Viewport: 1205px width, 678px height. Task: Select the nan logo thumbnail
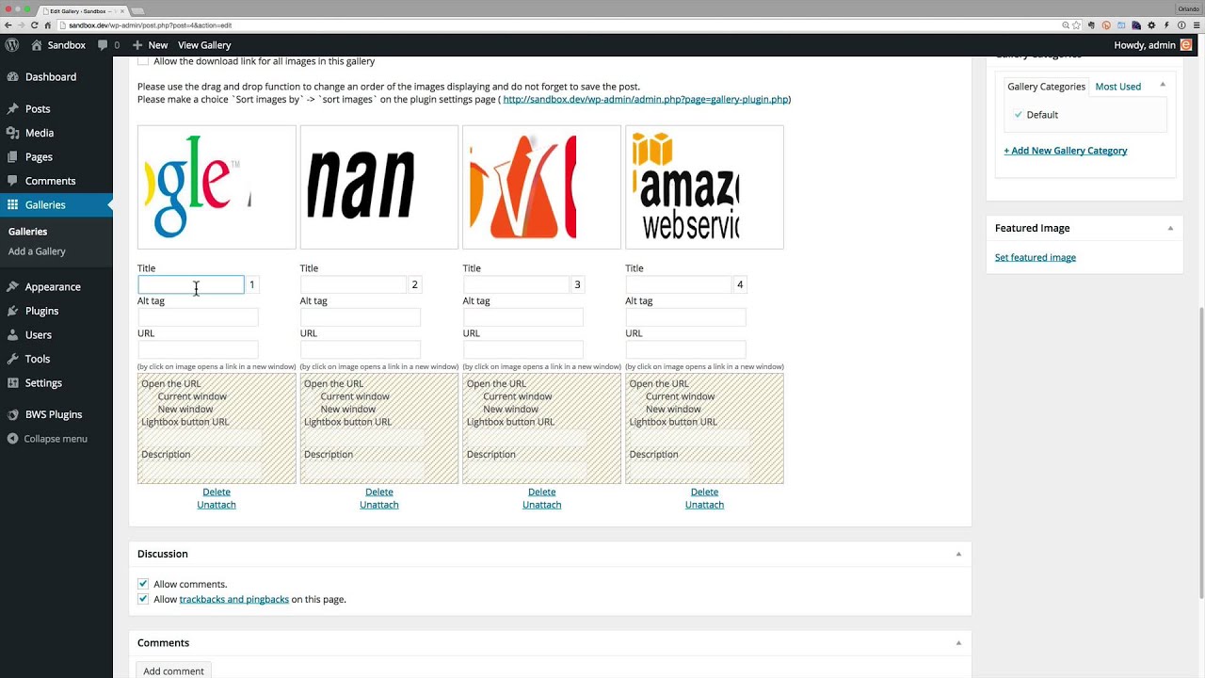tap(379, 187)
